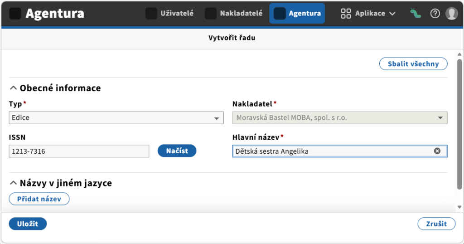Click the icon next to Nakladatelé
The image size is (464, 244).
[x=211, y=13]
